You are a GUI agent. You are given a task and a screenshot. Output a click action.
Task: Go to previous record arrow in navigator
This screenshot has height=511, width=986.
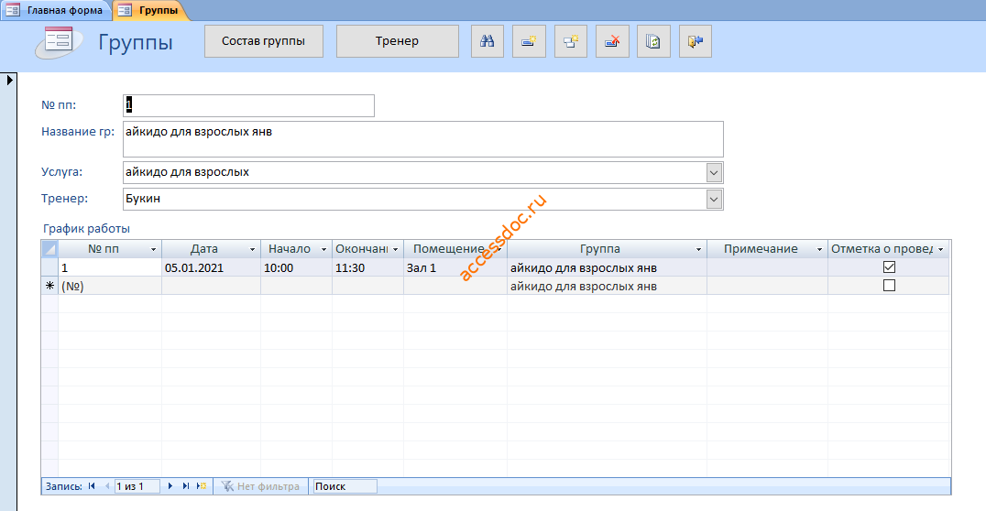107,486
